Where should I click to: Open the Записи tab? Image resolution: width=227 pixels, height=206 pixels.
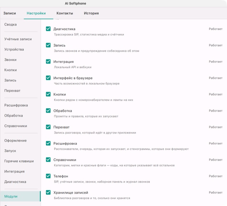(10, 13)
